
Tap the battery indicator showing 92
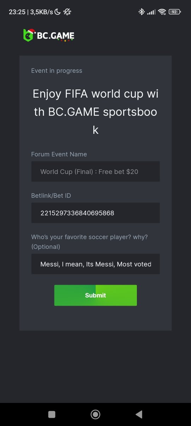pyautogui.click(x=174, y=12)
